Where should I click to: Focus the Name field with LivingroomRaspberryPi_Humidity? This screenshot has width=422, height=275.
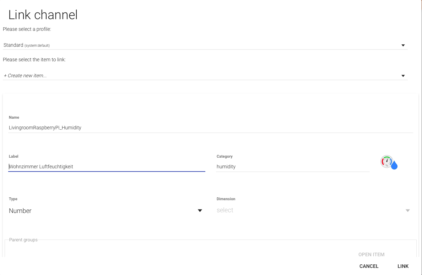(210, 128)
